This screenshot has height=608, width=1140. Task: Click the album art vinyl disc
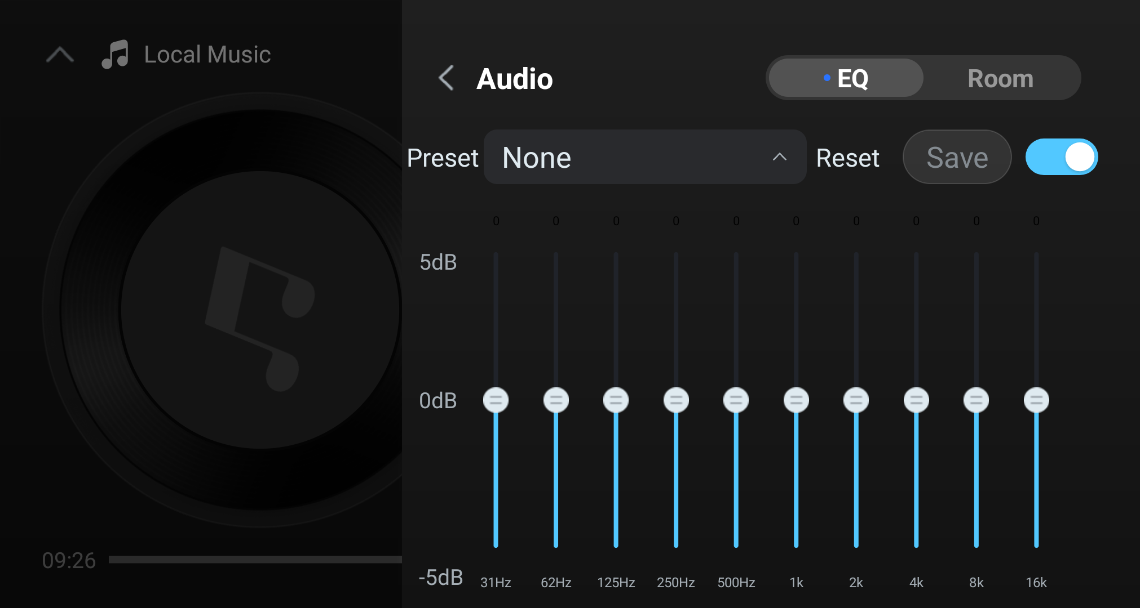coord(222,310)
